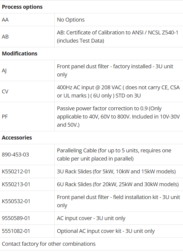Click the Passive power factor correction text
183x252 pixels.
(118, 117)
